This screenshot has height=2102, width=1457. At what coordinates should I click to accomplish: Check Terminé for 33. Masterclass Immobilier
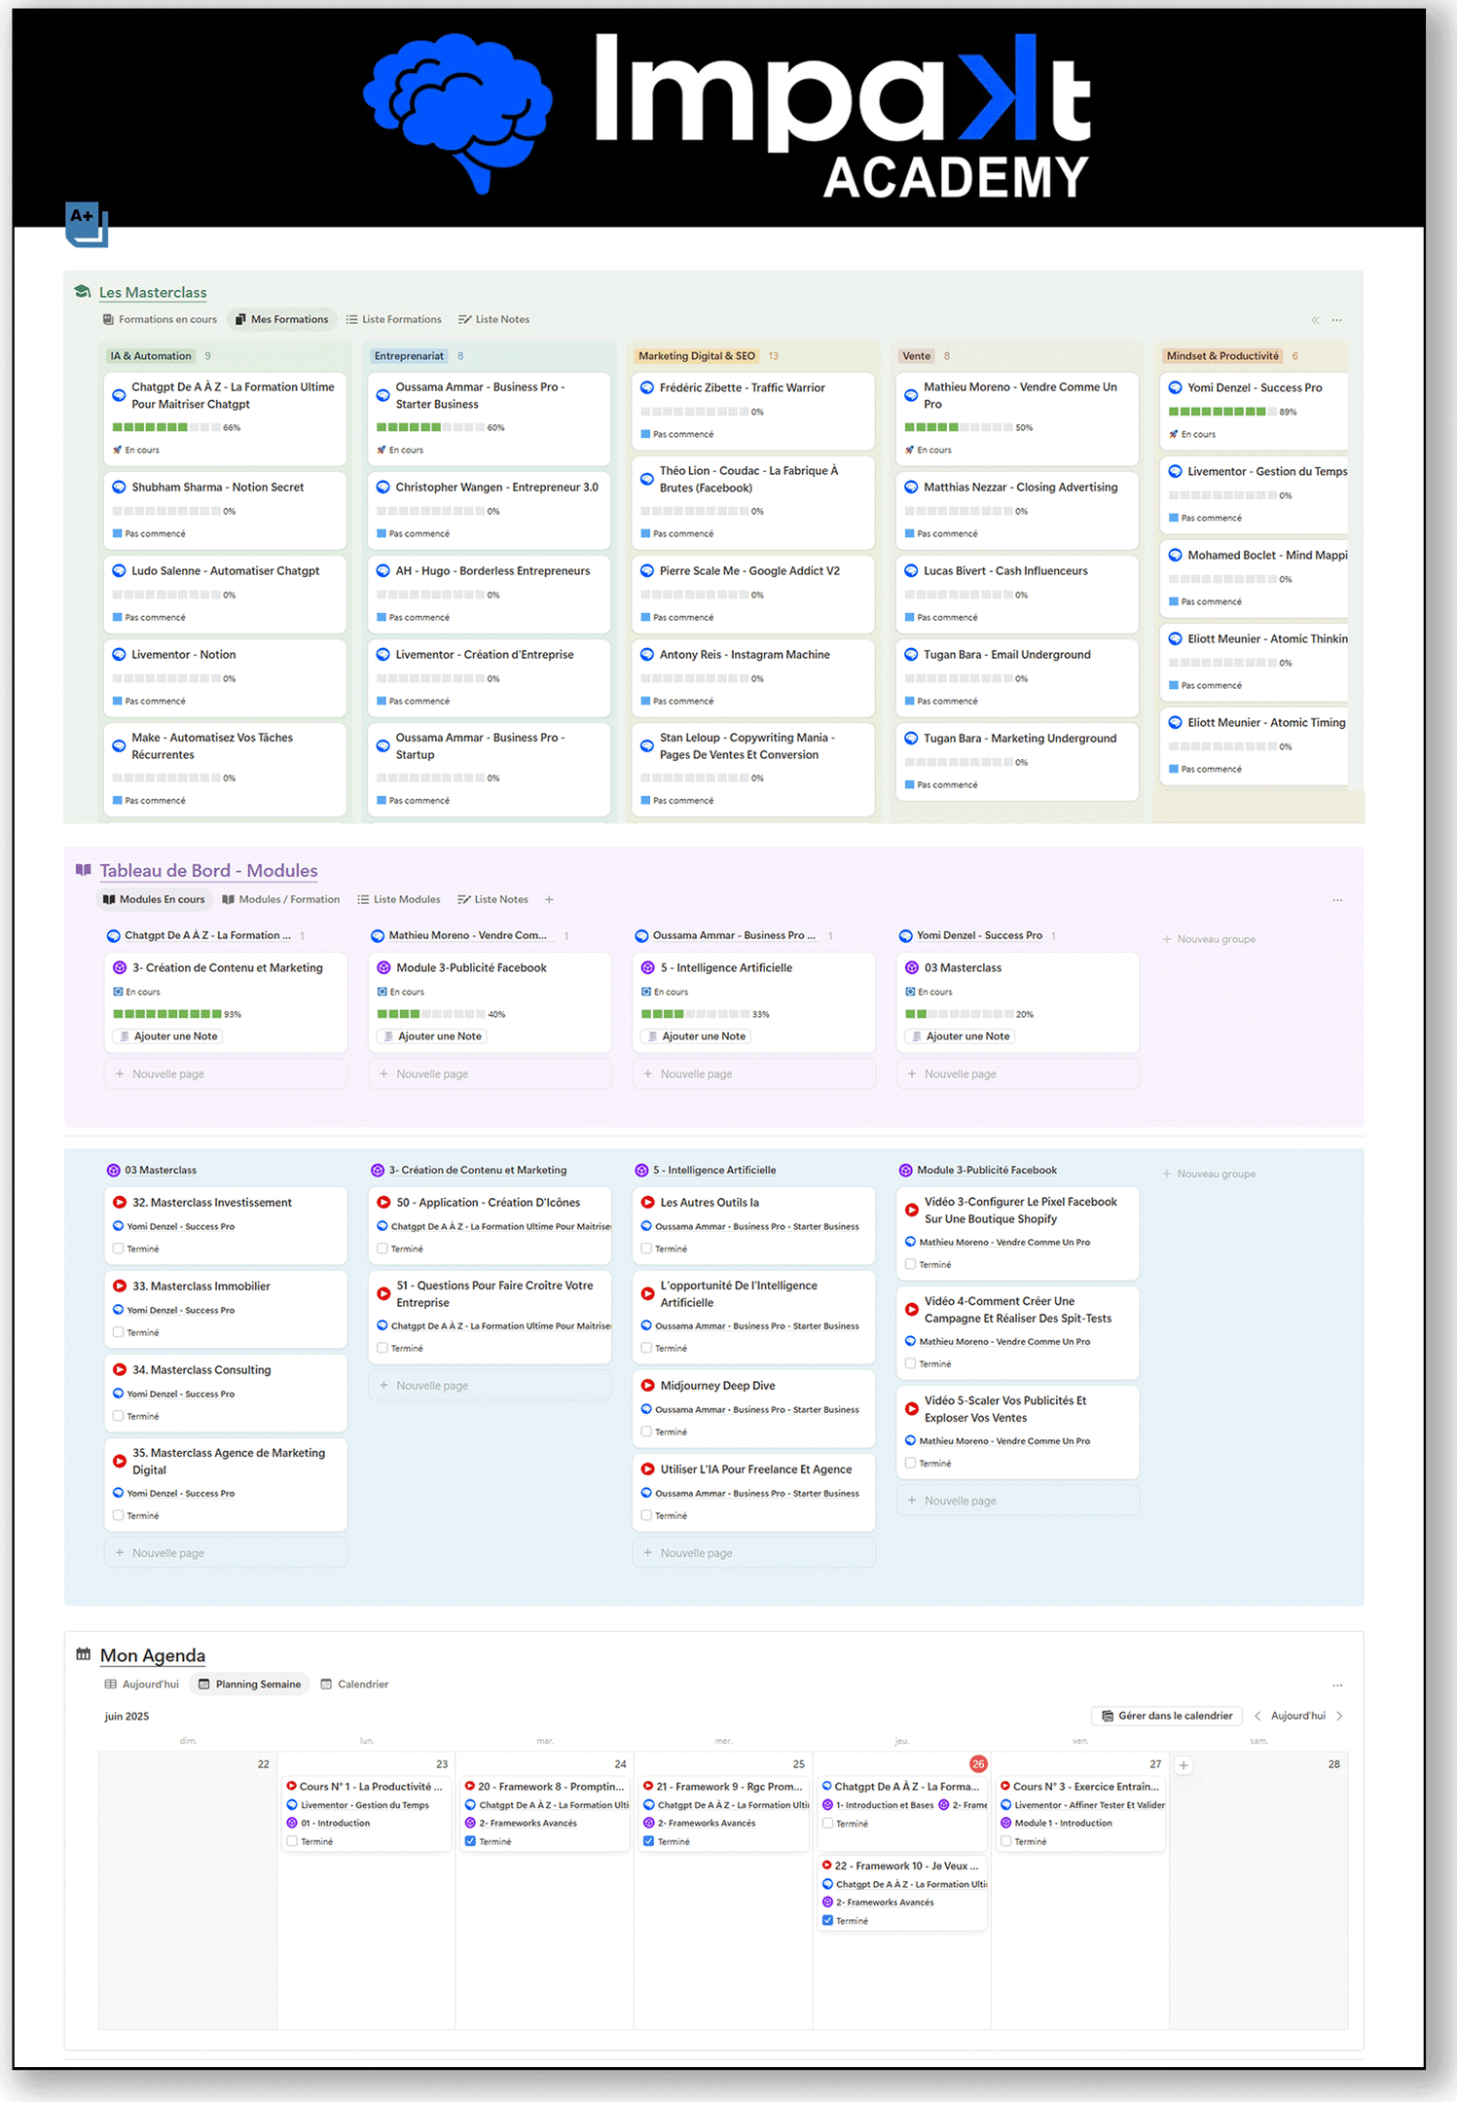tap(119, 1332)
